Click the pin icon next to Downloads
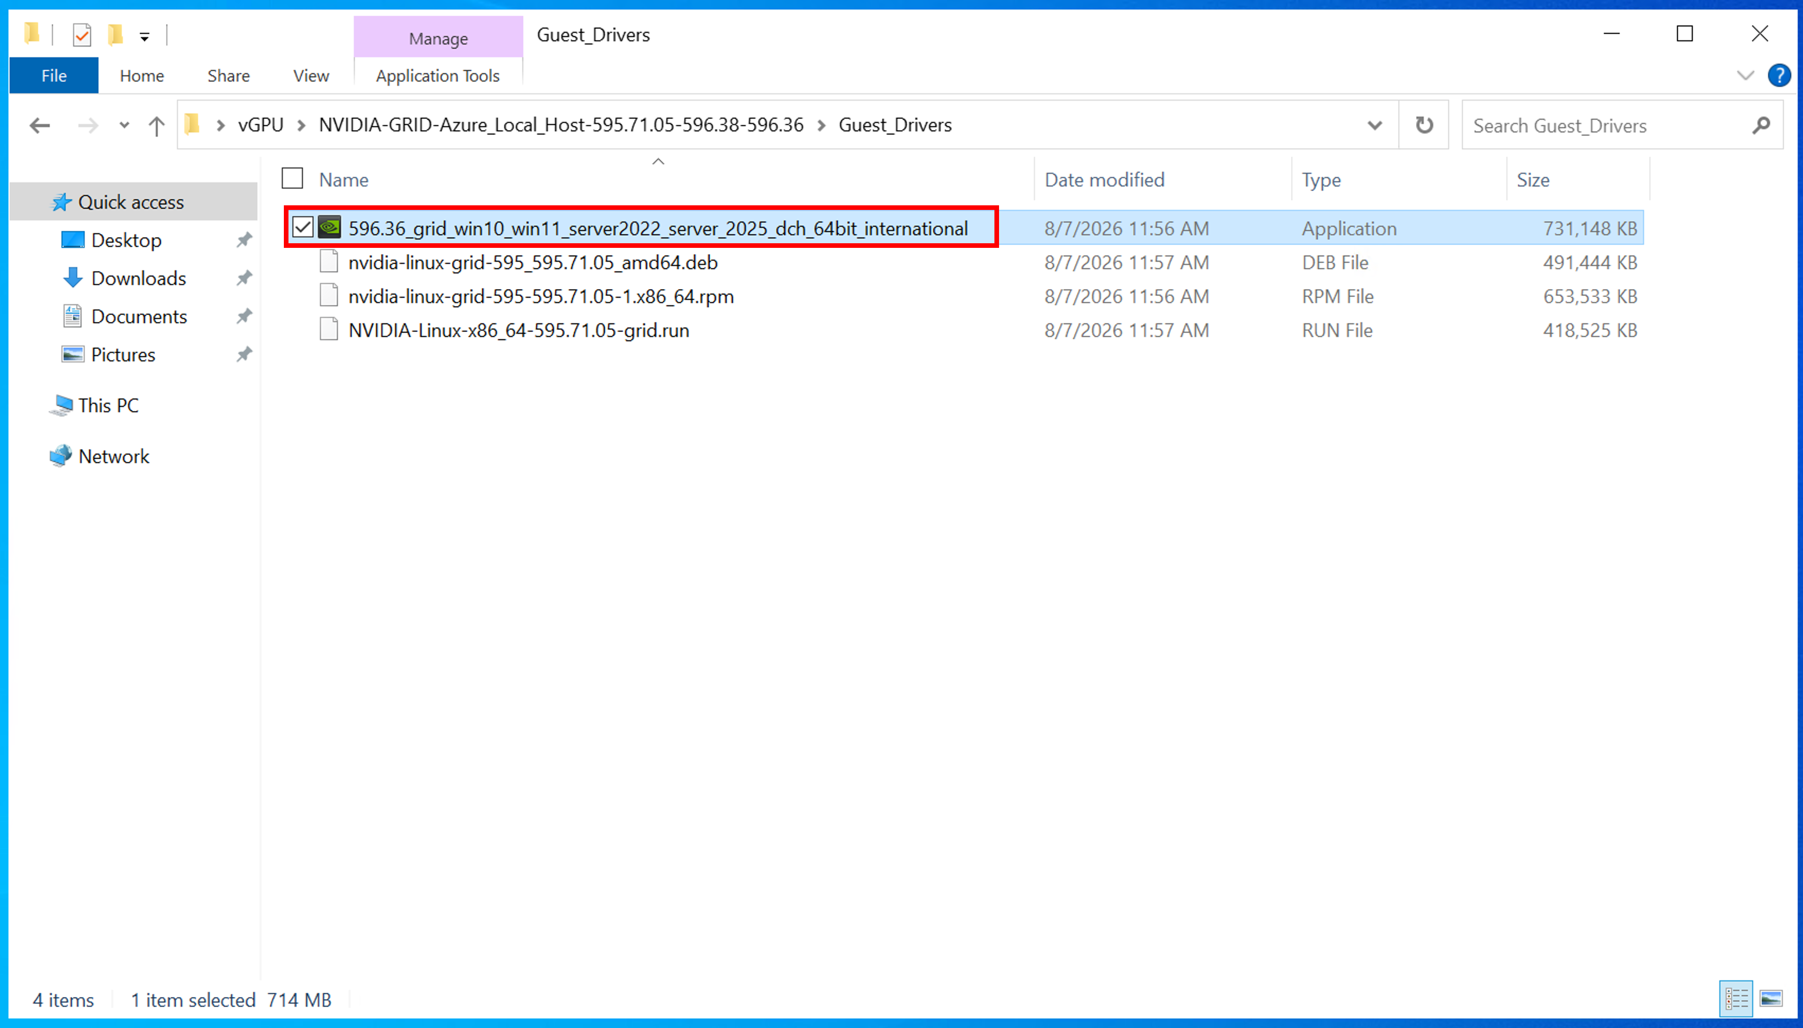The height and width of the screenshot is (1028, 1803). tap(244, 278)
